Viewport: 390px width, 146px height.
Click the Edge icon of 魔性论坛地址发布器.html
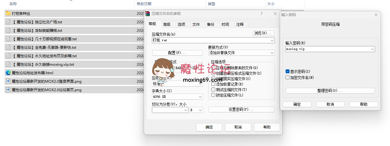tap(8, 73)
